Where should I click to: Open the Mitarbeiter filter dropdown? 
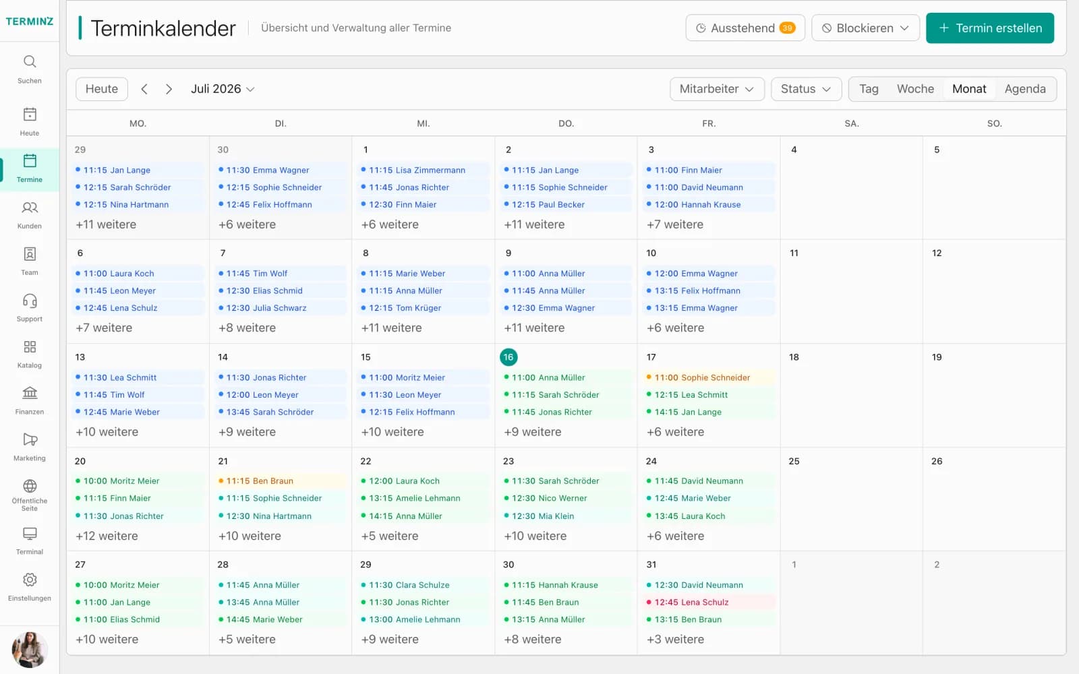[717, 89]
